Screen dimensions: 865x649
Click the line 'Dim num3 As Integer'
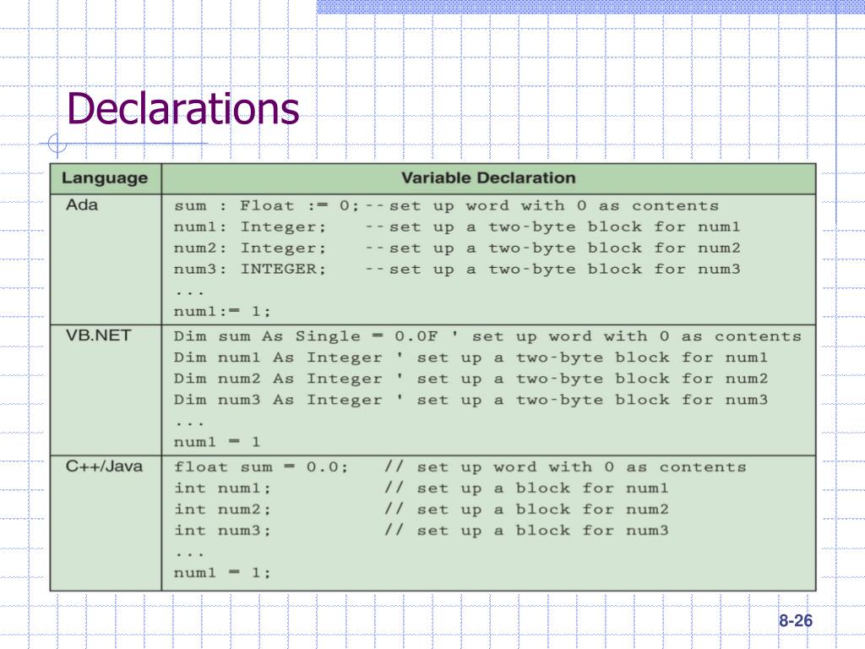(x=277, y=400)
